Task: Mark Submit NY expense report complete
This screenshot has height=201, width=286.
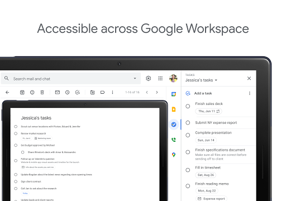Action: [x=188, y=123]
